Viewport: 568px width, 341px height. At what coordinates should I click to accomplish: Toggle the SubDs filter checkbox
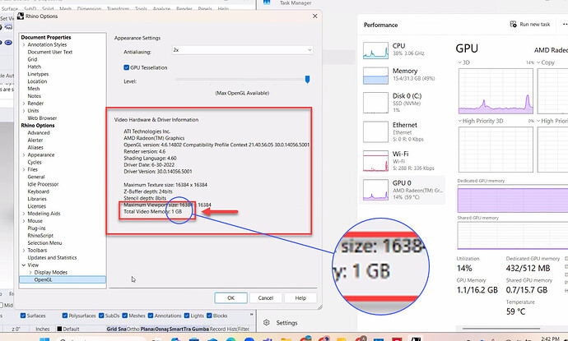pyautogui.click(x=101, y=316)
